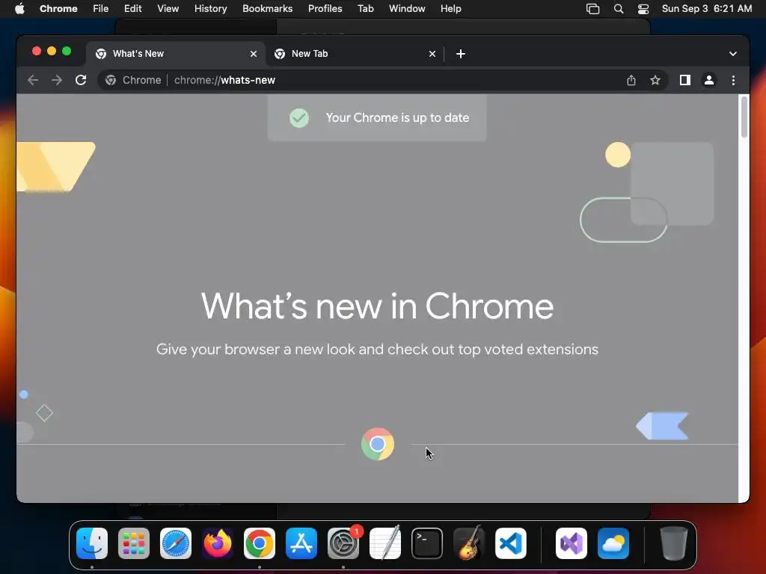Click the Chrome site info chip
Image resolution: width=766 pixels, height=574 pixels.
click(x=133, y=80)
